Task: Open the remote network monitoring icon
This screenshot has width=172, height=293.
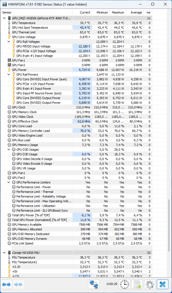Action: [x=94, y=285]
